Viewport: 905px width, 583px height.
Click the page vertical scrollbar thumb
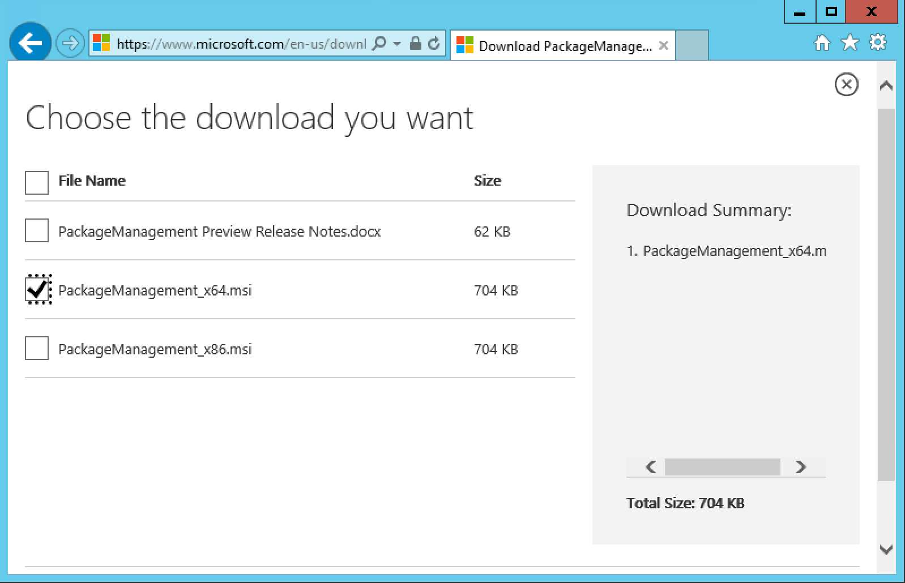[886, 294]
